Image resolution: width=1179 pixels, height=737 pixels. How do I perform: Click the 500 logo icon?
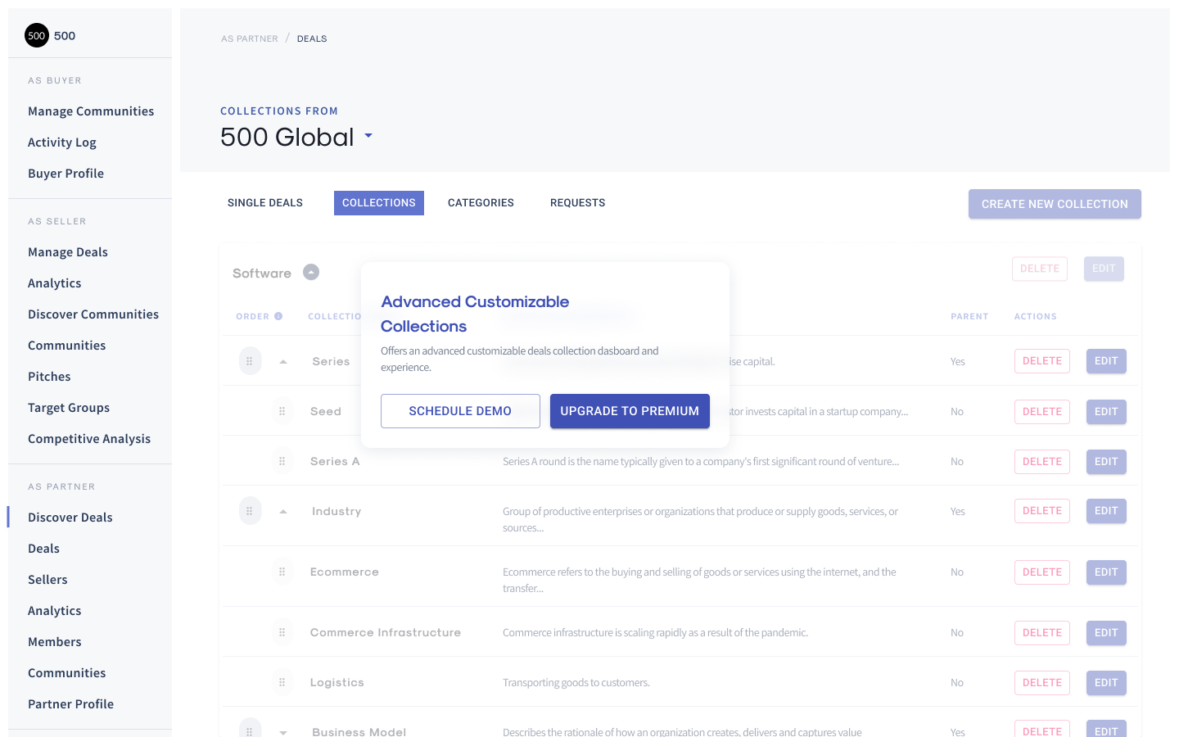37,35
